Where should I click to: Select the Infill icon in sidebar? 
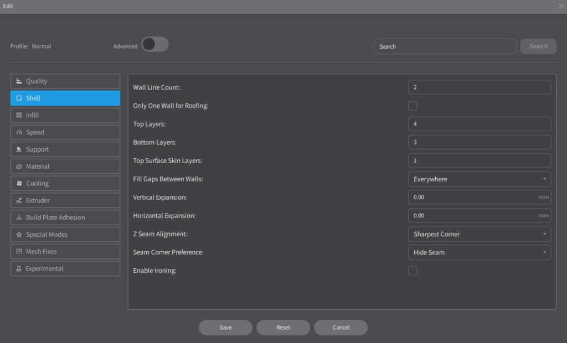19,115
